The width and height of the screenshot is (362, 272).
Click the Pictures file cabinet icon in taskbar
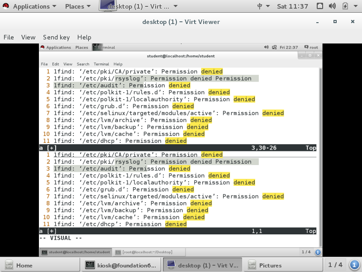click(x=252, y=265)
